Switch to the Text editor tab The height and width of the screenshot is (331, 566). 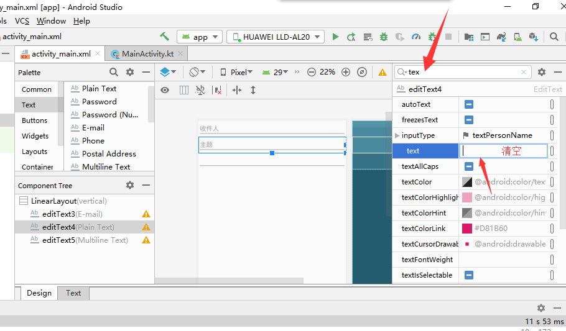[73, 293]
